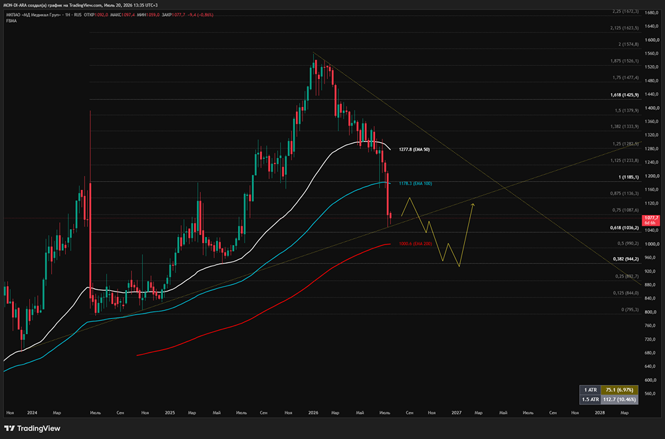Open the TradingView.com header caption text

(80, 5)
